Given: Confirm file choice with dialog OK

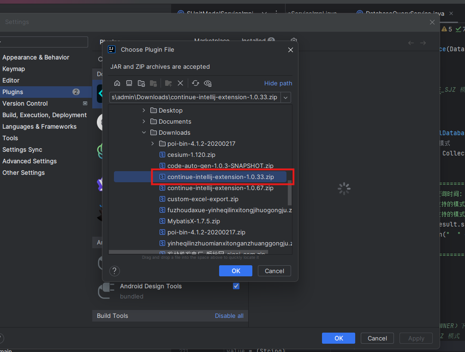Looking at the screenshot, I should click(x=236, y=271).
